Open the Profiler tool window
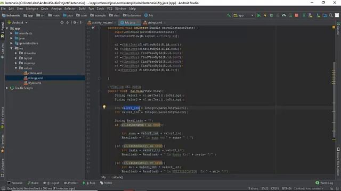The height and width of the screenshot is (191, 341). [71, 183]
